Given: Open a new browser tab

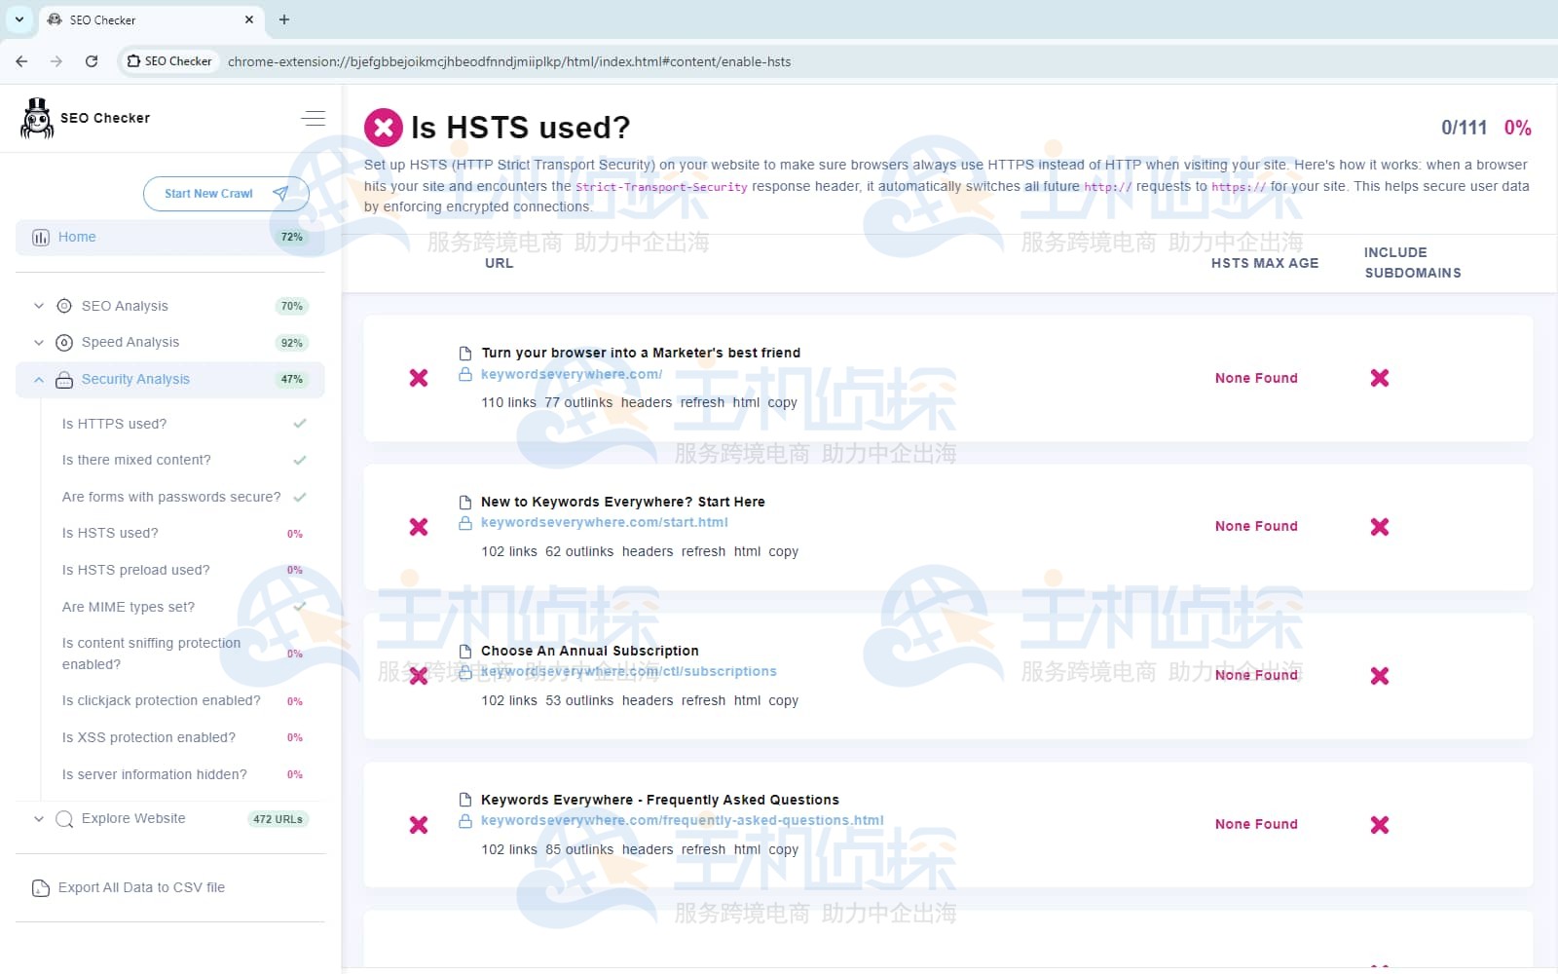Looking at the screenshot, I should (284, 19).
